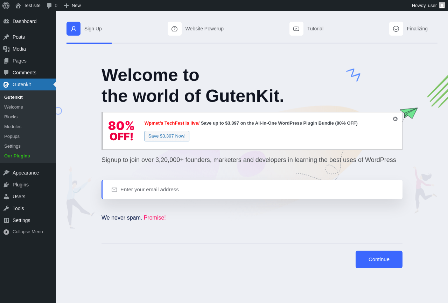Screen dimensions: 448x303
Task: Click the Settings sliders icon in sidebar
Action: coord(6,220)
